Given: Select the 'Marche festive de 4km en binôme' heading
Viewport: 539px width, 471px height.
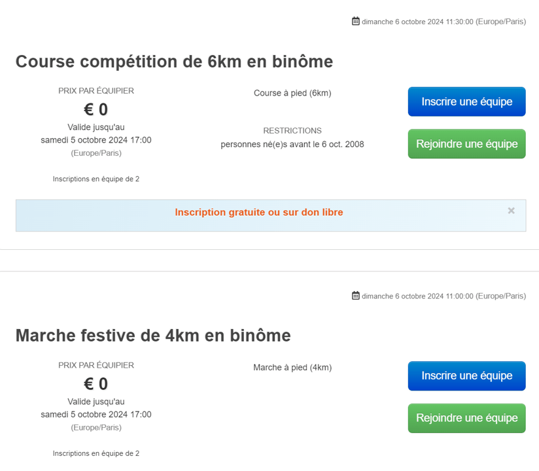Looking at the screenshot, I should coord(153,336).
